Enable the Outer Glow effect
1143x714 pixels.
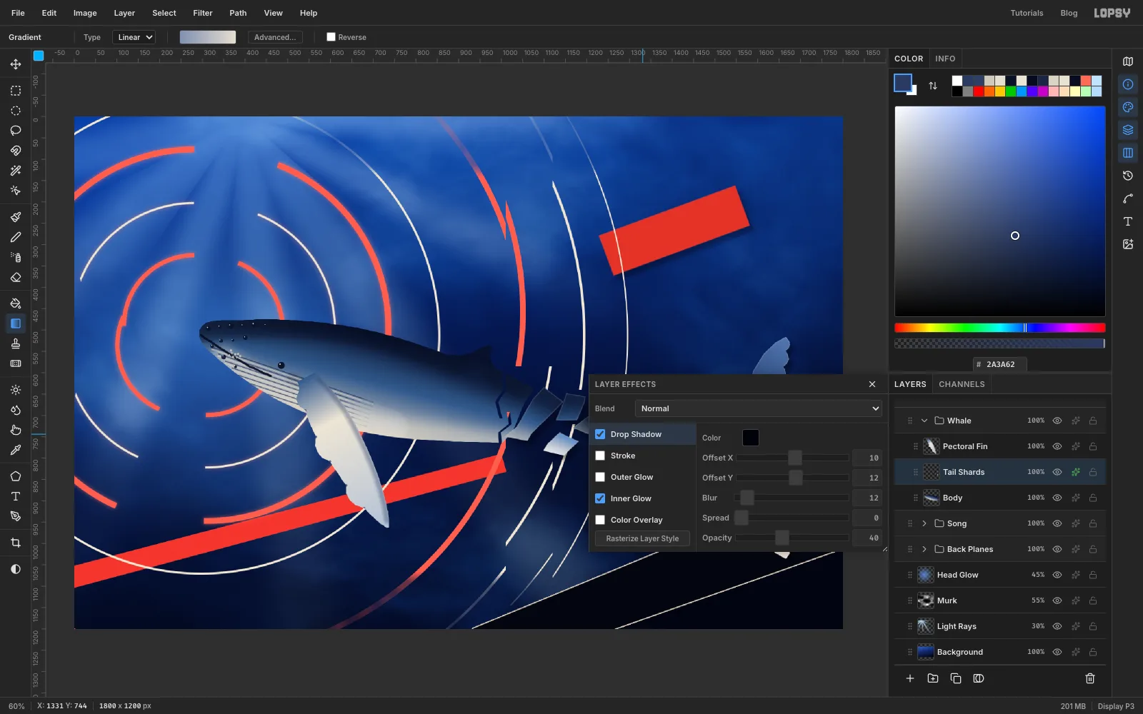[600, 477]
